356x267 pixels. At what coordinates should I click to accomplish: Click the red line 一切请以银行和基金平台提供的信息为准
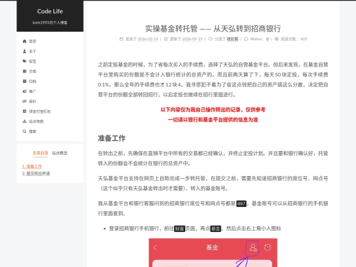pos(213,119)
